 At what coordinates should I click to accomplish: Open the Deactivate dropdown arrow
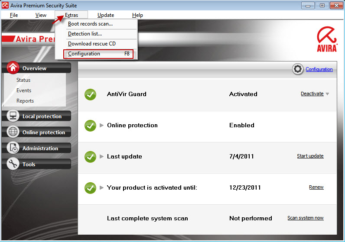(327, 94)
